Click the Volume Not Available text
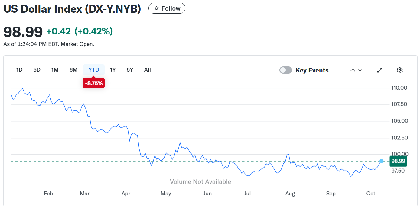 pyautogui.click(x=200, y=182)
